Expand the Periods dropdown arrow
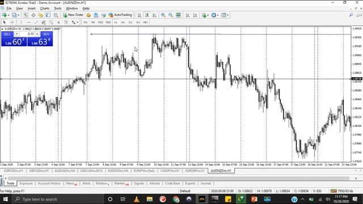This screenshot has height=204, width=363. [218, 15]
